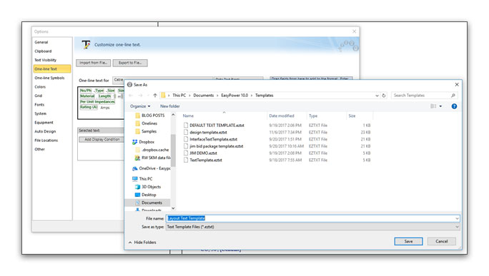Click the refresh address bar icon

(x=384, y=96)
